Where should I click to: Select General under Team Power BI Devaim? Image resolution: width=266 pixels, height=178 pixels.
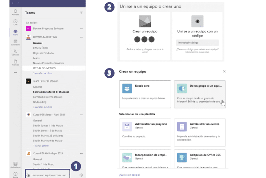coord(37,87)
